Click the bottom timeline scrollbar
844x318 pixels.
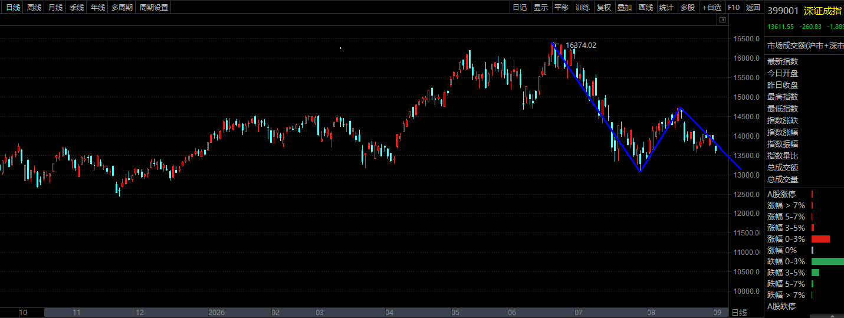pyautogui.click(x=386, y=313)
